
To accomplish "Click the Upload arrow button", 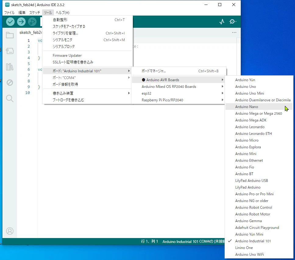I will (x=21, y=22).
